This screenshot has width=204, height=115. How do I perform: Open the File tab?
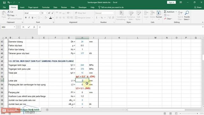pyautogui.click(x=4, y=7)
